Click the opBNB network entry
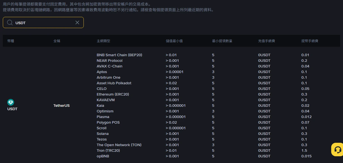 tap(103, 156)
